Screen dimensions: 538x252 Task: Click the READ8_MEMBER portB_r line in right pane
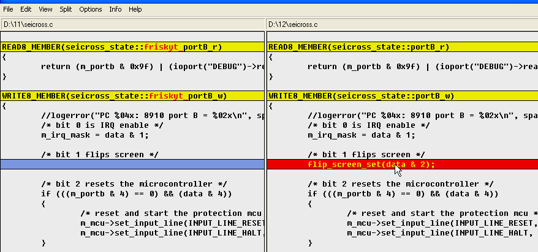(x=358, y=46)
